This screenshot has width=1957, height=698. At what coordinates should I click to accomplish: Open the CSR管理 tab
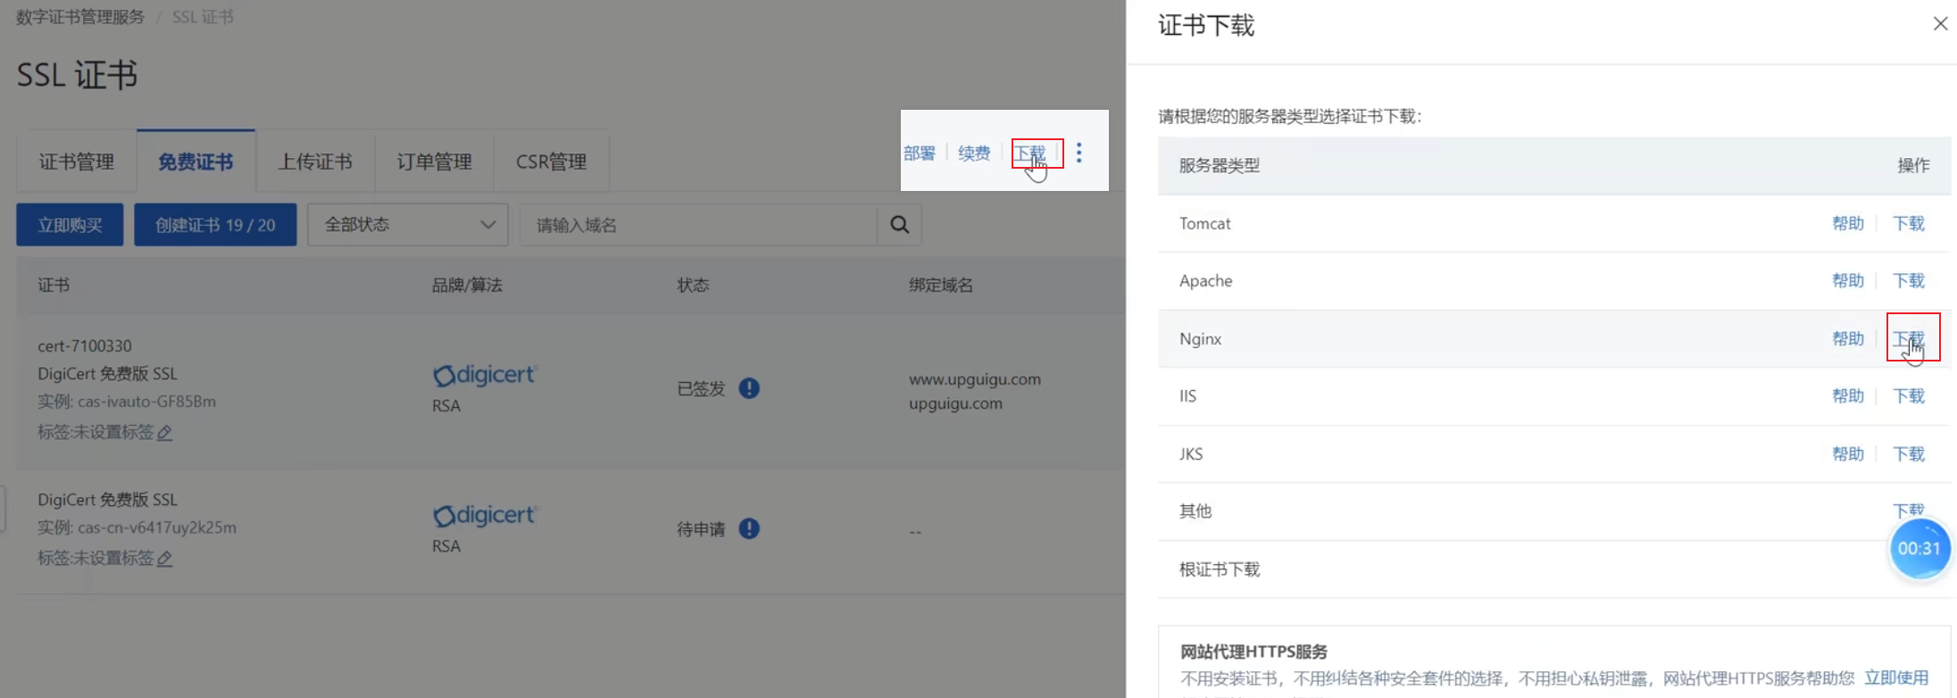tap(551, 162)
